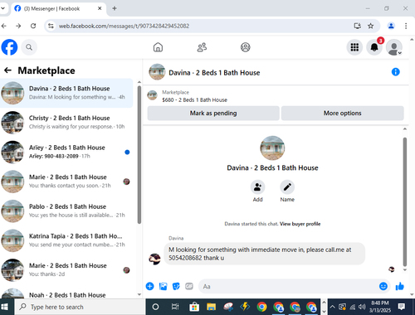This screenshot has height=315, width=415.
Task: Open notifications bell with 3 badge
Action: [374, 47]
